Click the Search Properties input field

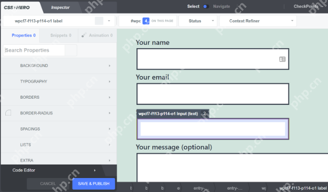point(34,51)
